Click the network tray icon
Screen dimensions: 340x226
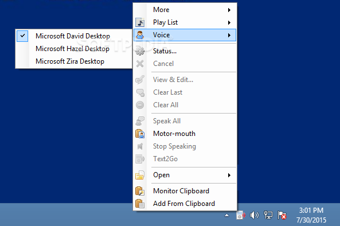point(268,215)
